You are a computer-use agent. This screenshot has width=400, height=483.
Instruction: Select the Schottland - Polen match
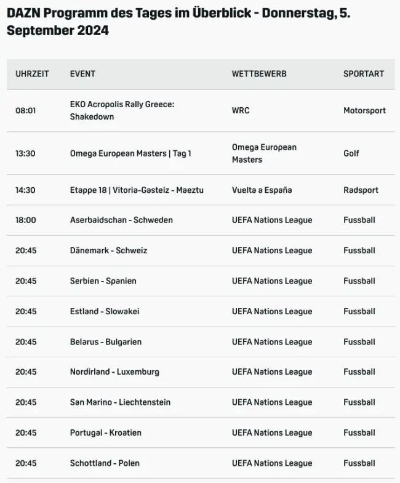pos(105,463)
